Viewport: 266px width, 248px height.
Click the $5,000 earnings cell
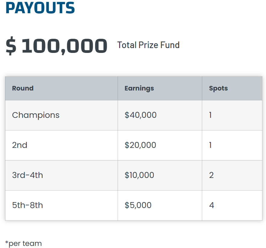[x=138, y=205]
